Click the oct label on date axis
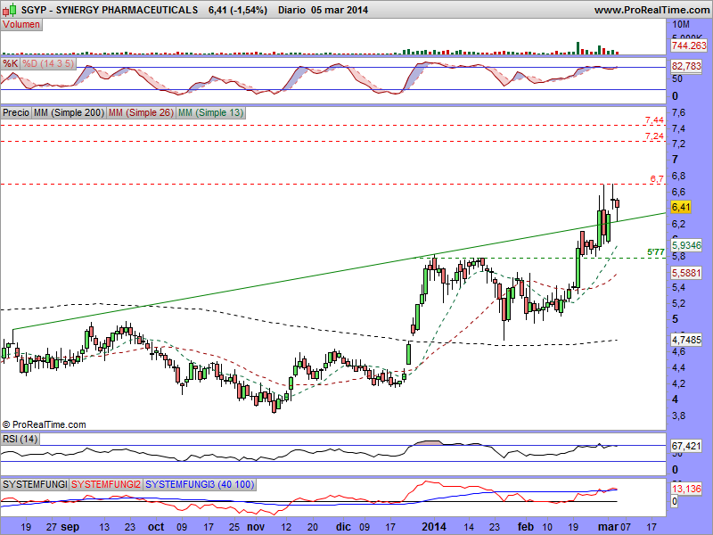713x535 pixels. (x=156, y=527)
